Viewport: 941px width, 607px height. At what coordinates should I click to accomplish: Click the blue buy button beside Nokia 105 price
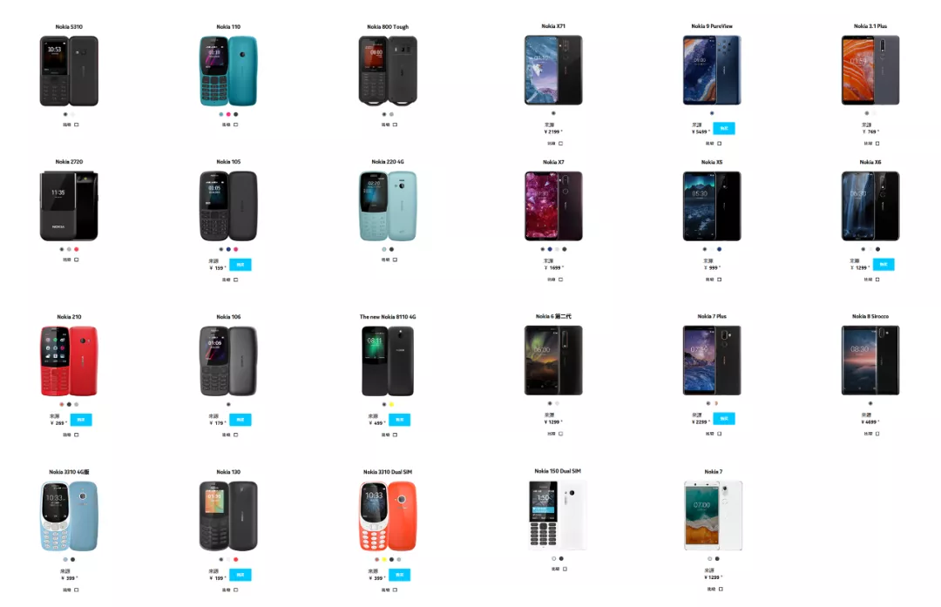(x=240, y=265)
